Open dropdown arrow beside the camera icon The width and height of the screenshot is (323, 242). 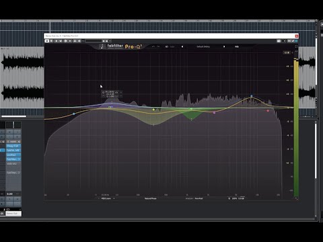[x=284, y=41]
